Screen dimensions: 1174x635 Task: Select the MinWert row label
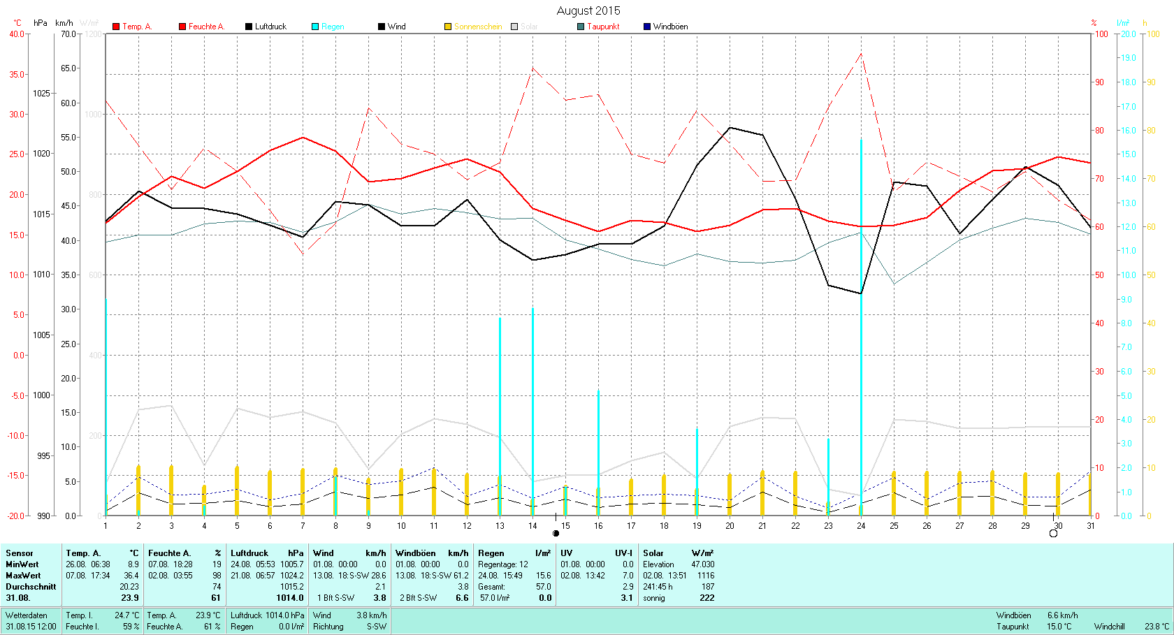click(22, 564)
